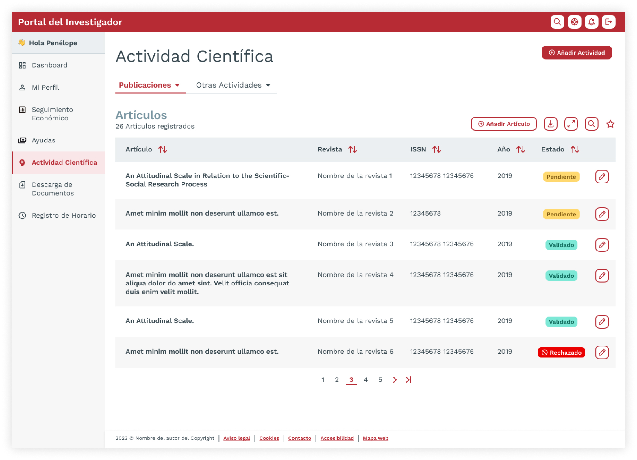This screenshot has width=637, height=460.
Task: Open the Aviso legal footer link
Action: click(237, 438)
